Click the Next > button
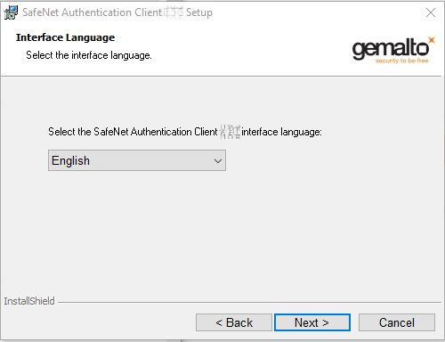The height and width of the screenshot is (342, 445). (x=312, y=322)
